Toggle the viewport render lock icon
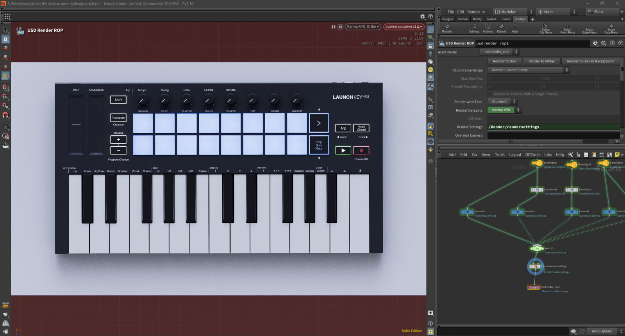Screen dimensions: 625x336 [x=340, y=27]
